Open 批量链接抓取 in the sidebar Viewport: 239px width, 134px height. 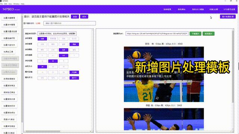point(9,38)
